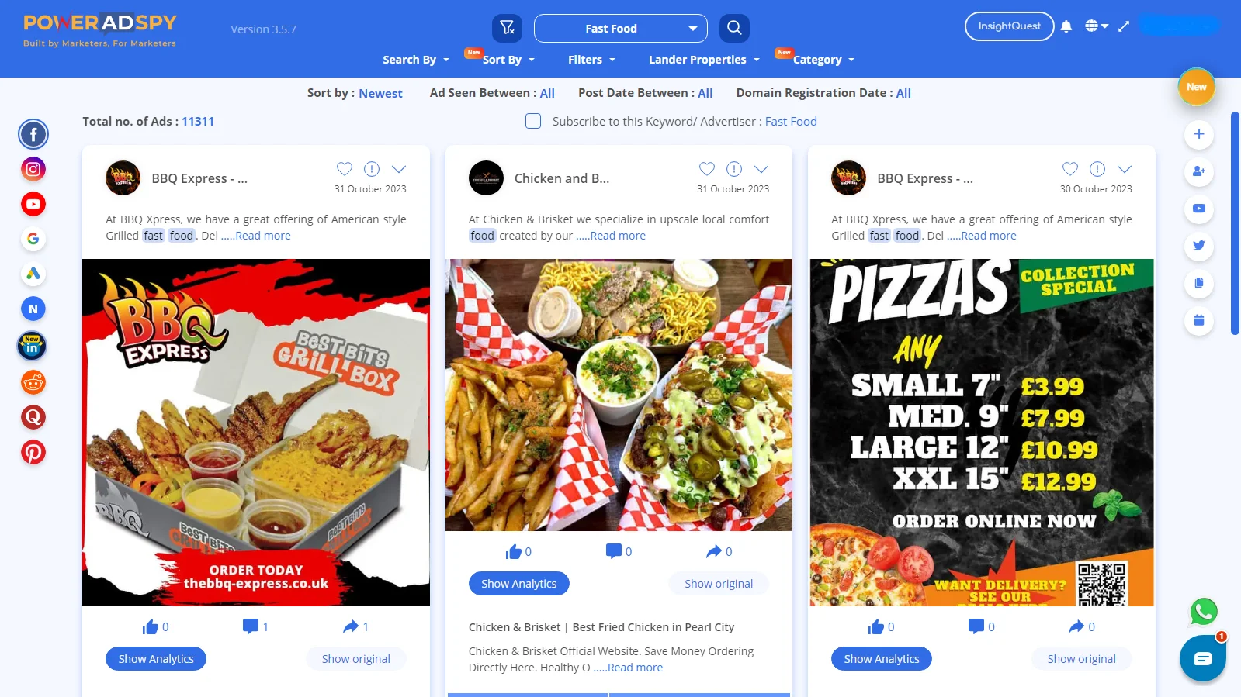
Task: Open WhatsApp chat icon
Action: click(1204, 612)
